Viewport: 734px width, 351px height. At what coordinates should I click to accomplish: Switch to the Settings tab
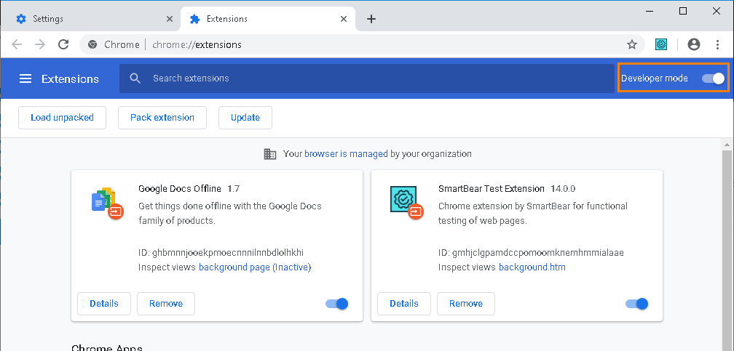click(x=87, y=19)
